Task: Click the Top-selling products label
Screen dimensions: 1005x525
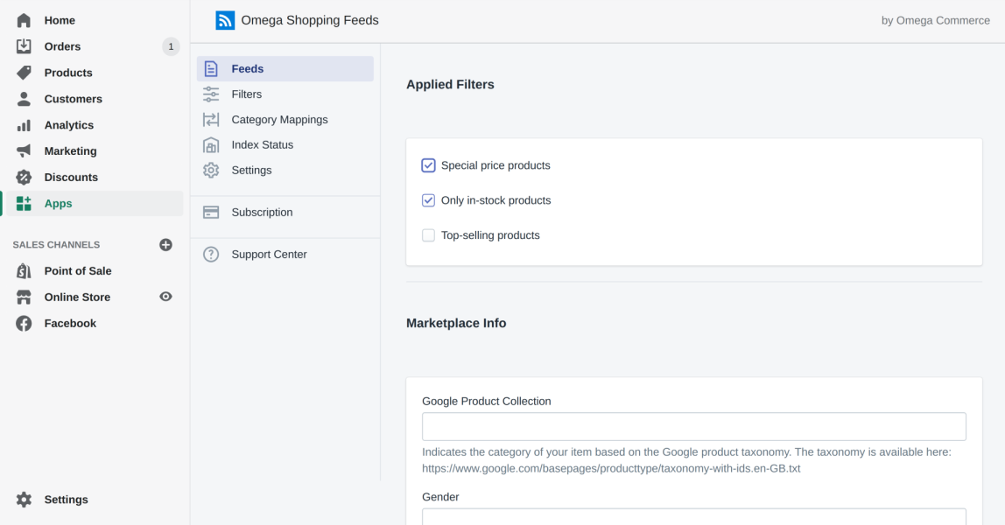Action: click(490, 235)
